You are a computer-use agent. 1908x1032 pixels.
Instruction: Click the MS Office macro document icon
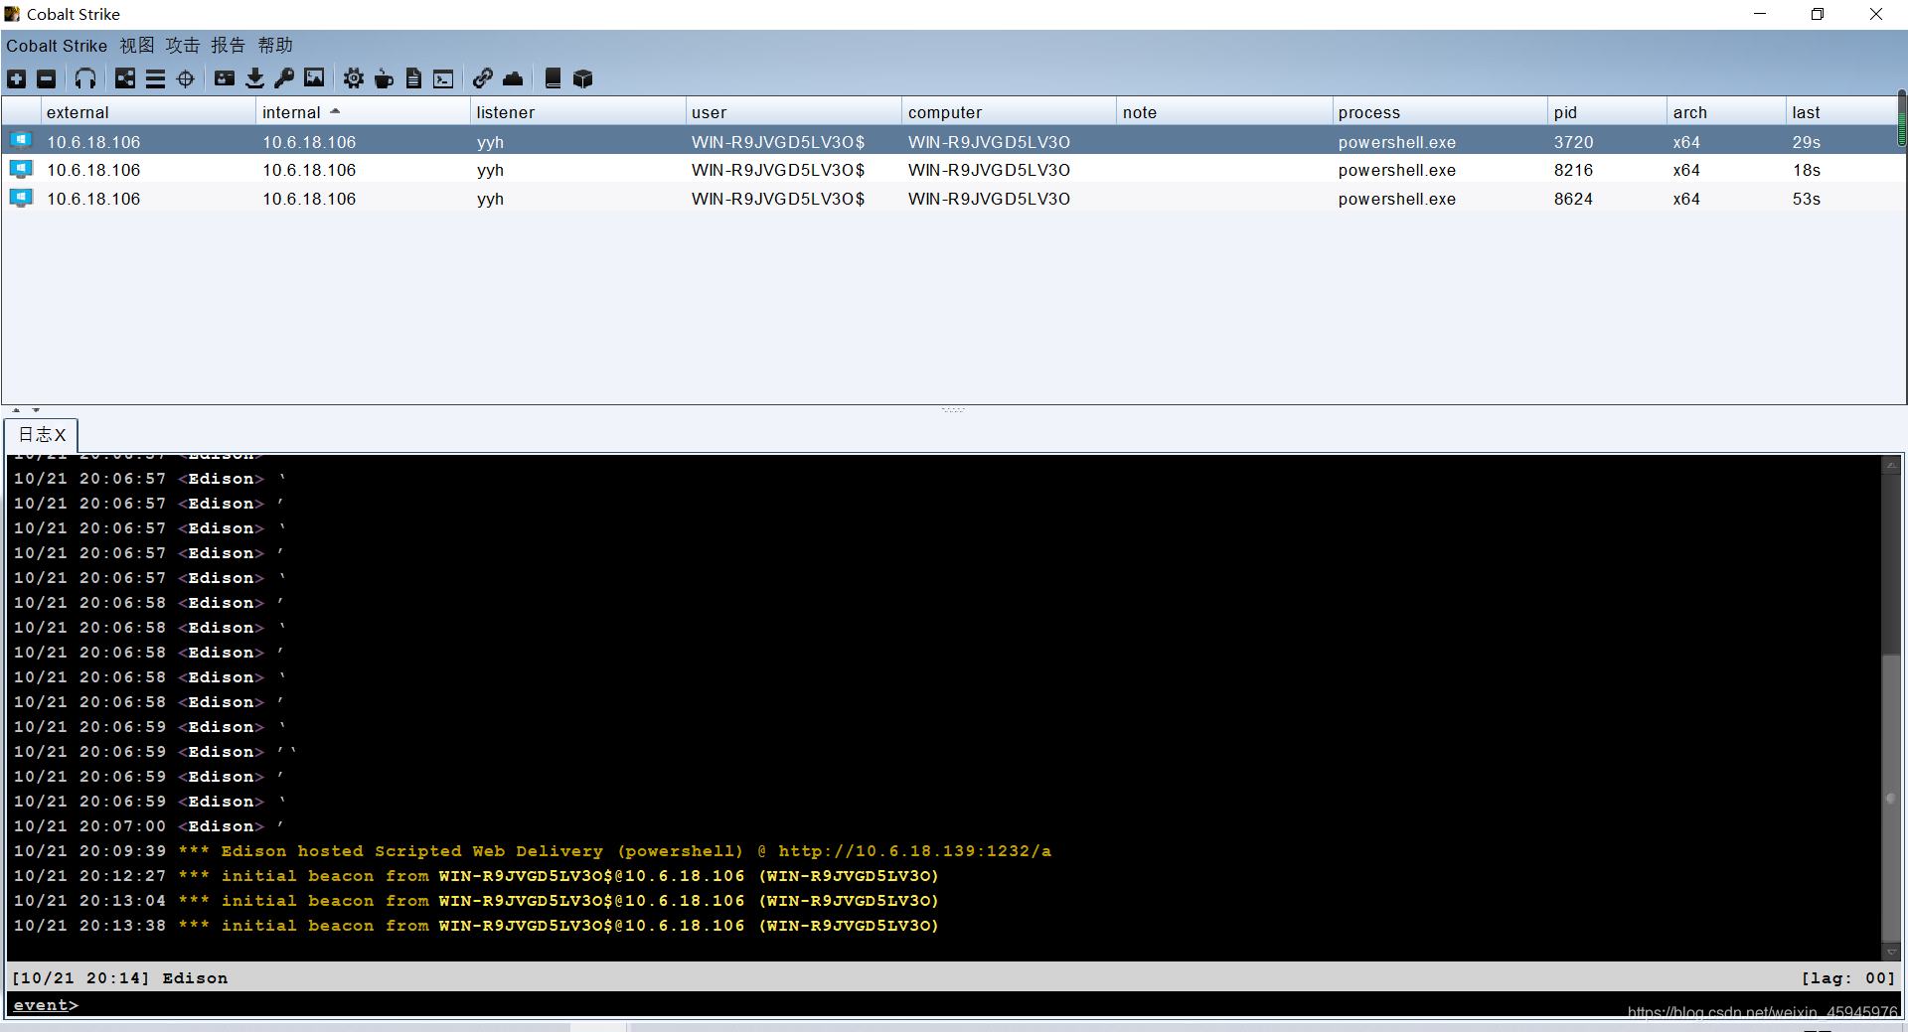[413, 78]
